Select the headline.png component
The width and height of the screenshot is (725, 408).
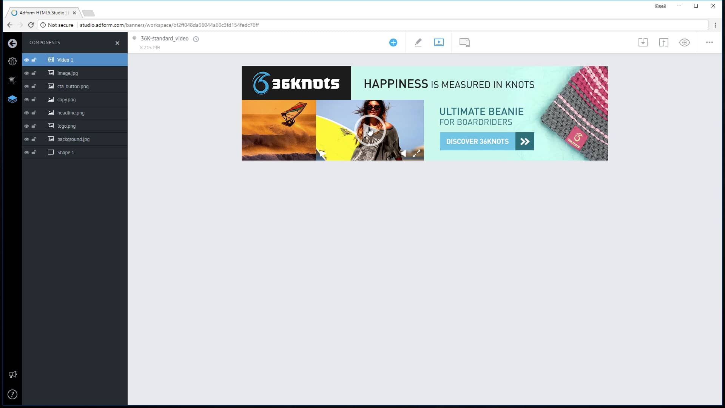point(71,113)
